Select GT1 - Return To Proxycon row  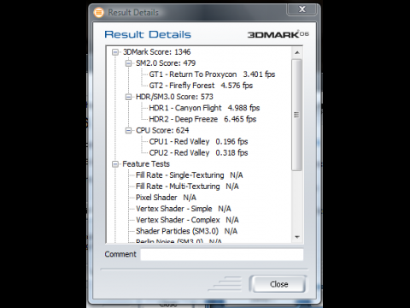(x=212, y=74)
